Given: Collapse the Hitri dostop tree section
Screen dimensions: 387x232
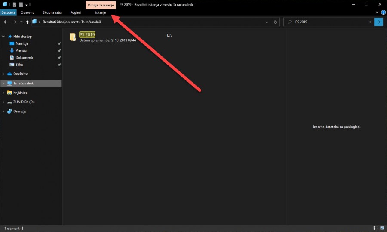Looking at the screenshot, I should click(x=4, y=37).
